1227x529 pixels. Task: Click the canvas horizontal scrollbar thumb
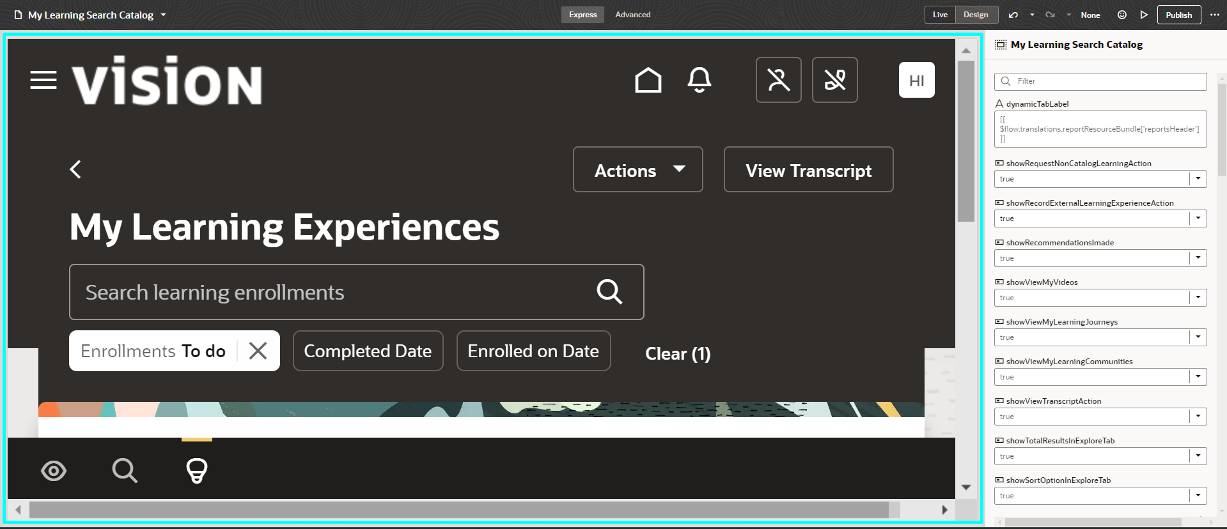458,509
